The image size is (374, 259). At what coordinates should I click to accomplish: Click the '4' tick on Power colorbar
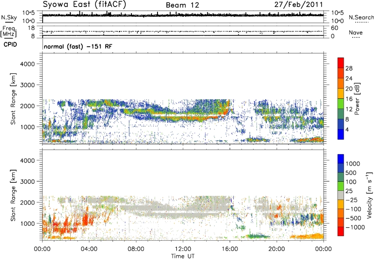click(347, 129)
